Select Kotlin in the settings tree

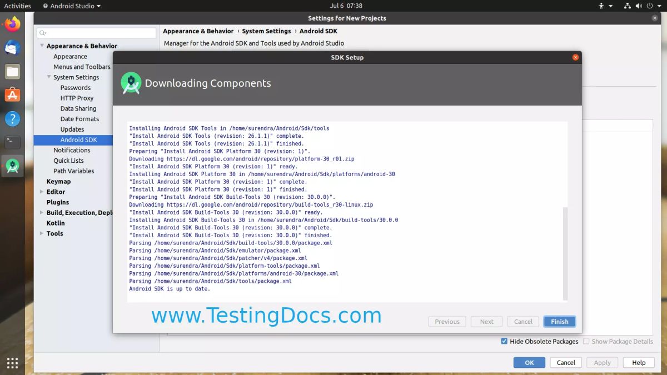click(x=56, y=223)
